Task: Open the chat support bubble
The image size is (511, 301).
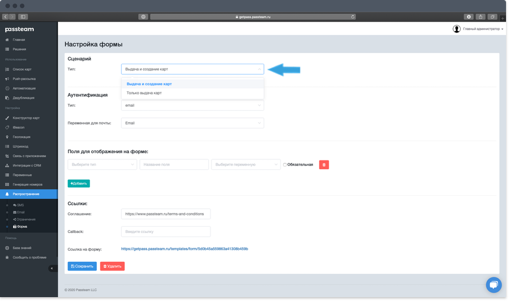Action: [494, 285]
